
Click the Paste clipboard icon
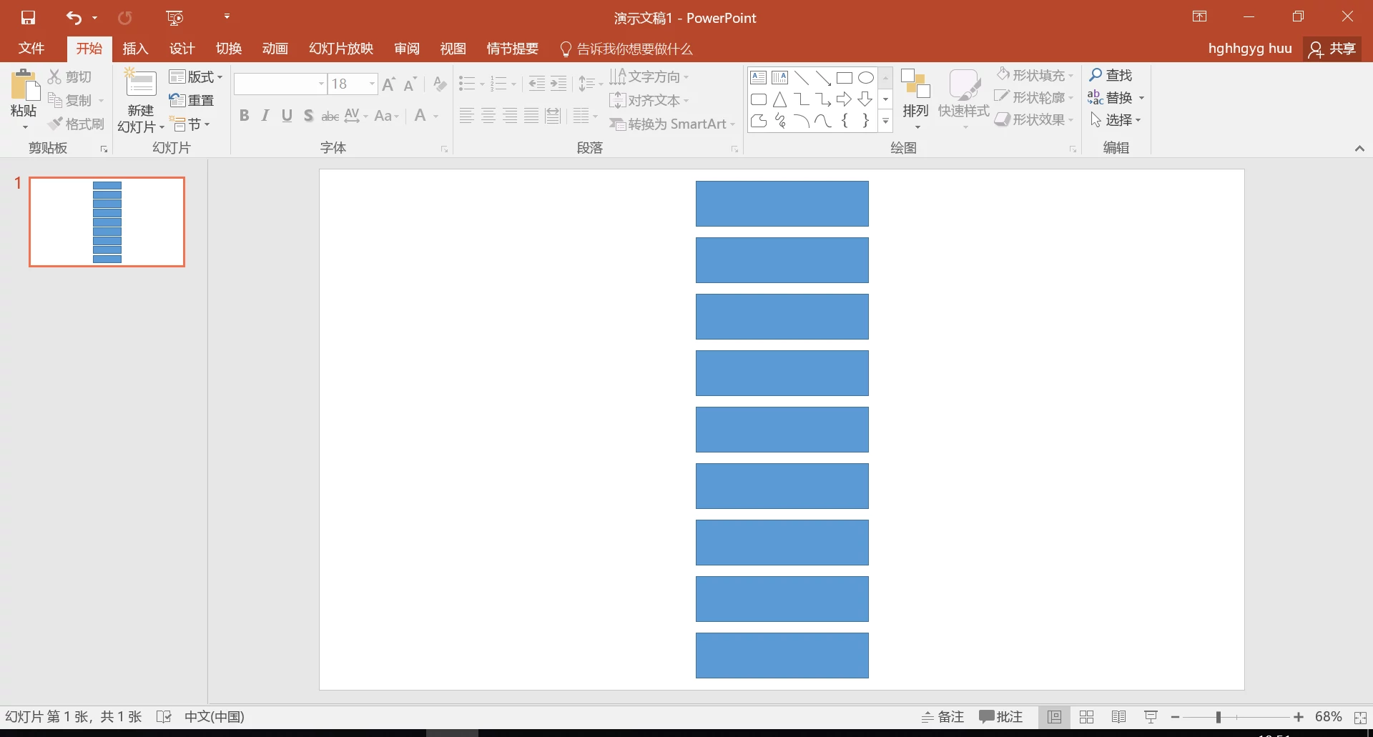pos(24,86)
